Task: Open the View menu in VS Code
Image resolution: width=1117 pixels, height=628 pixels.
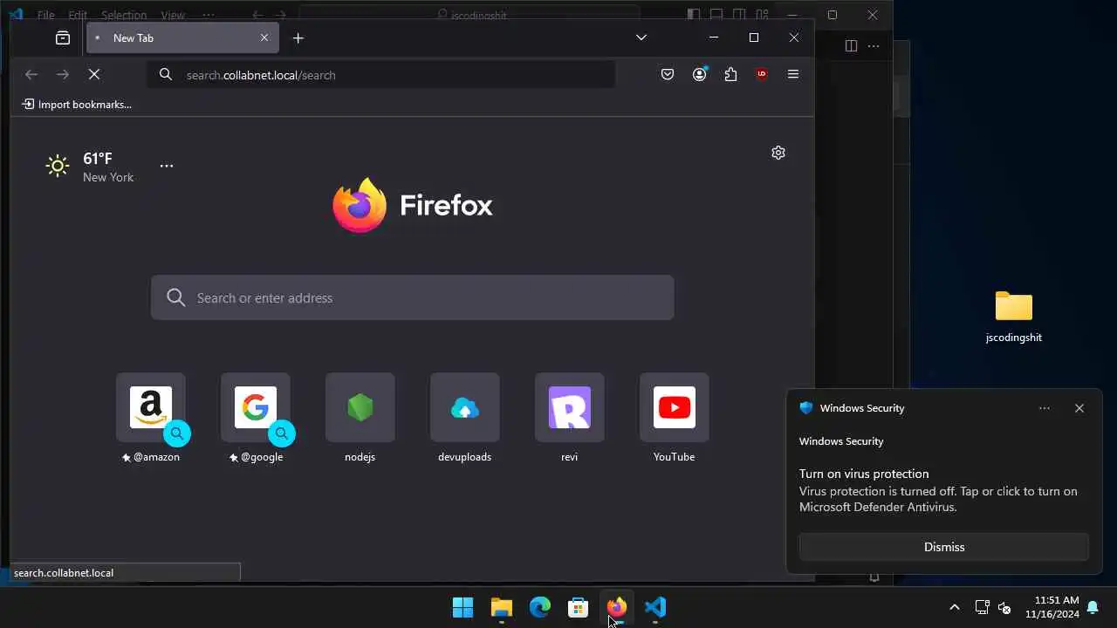Action: click(173, 15)
